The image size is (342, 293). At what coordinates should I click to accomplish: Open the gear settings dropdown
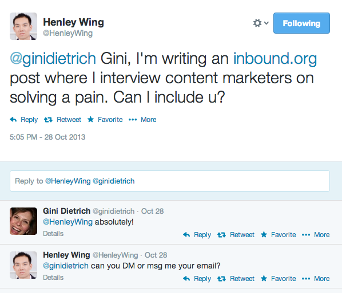click(261, 23)
